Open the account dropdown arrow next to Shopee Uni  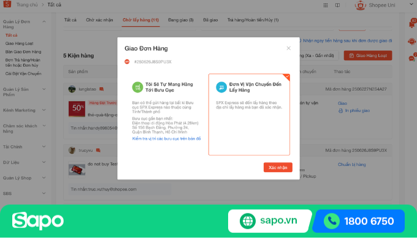pyautogui.click(x=411, y=4)
